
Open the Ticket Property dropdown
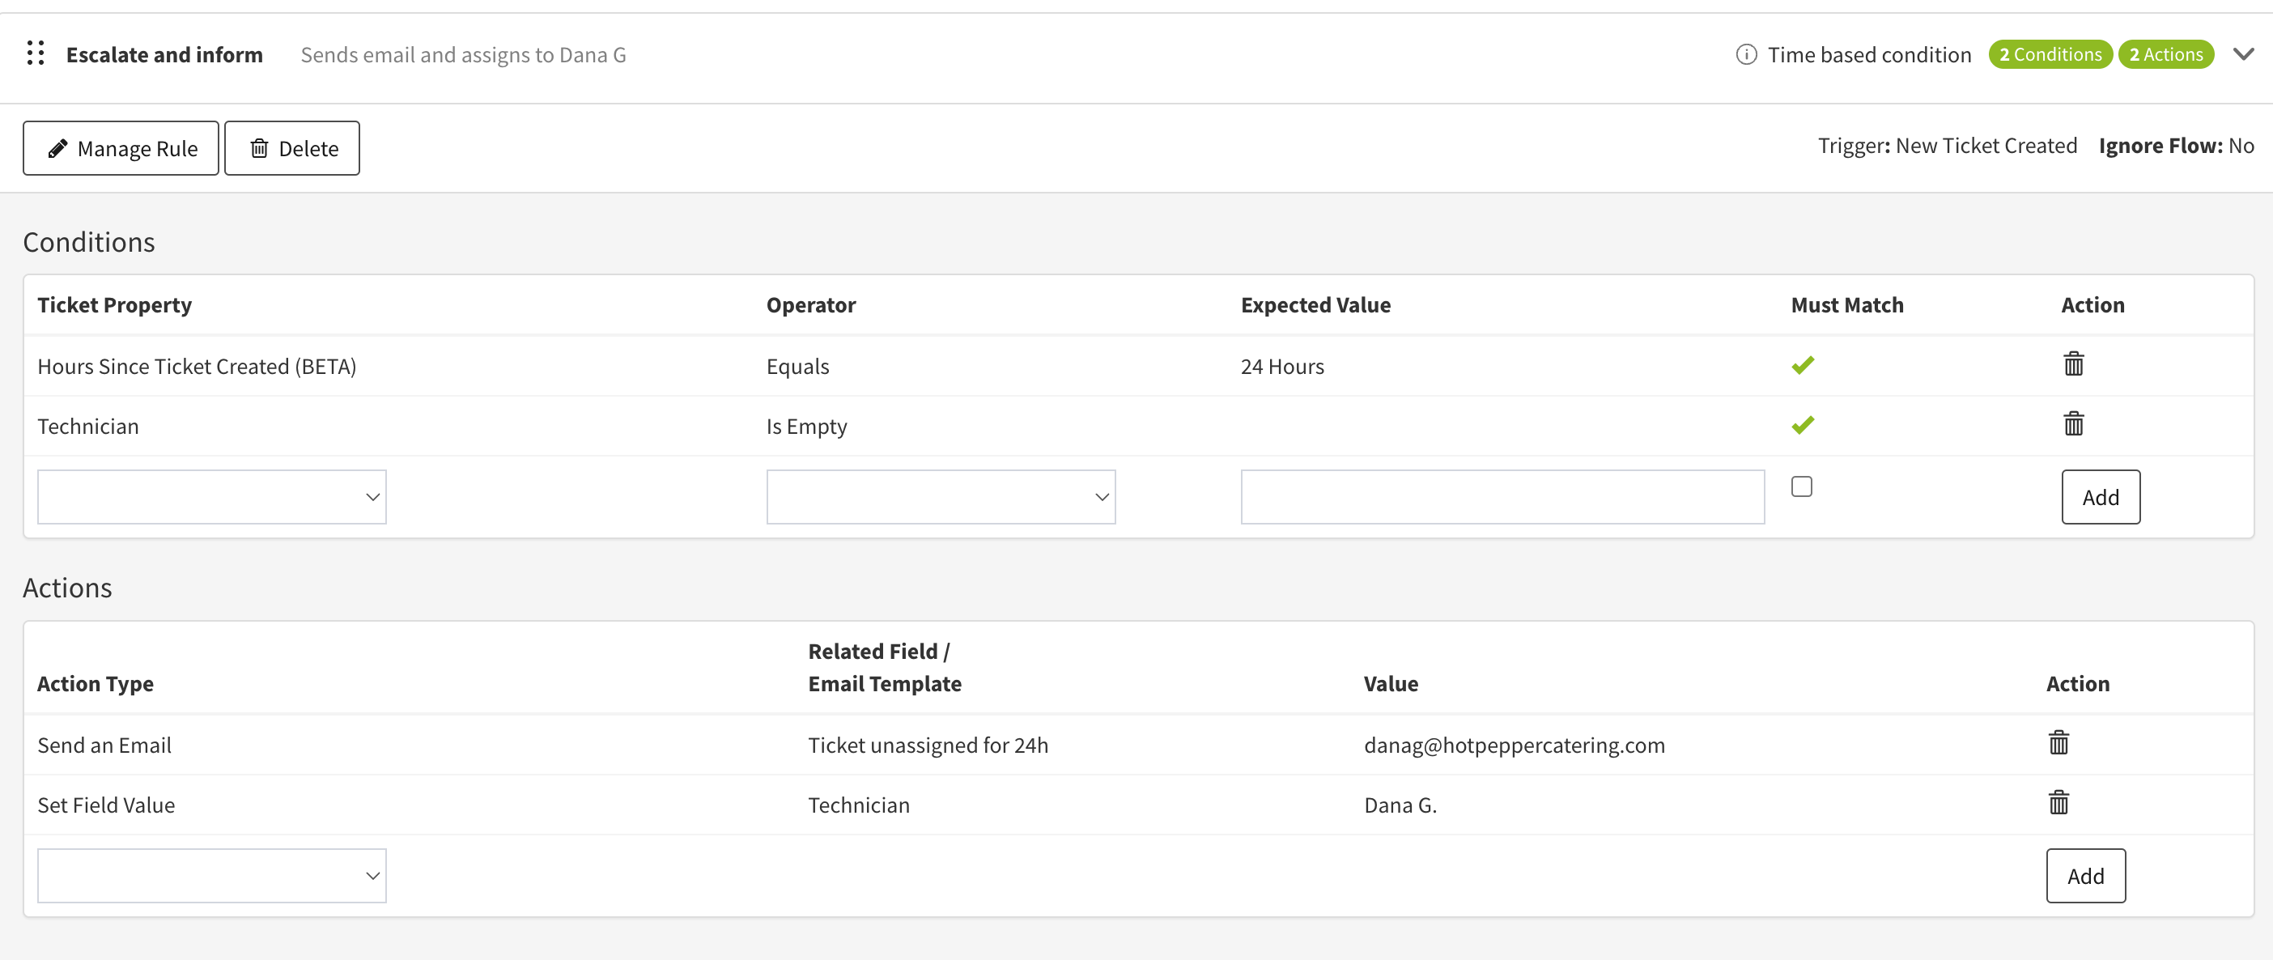[x=212, y=497]
